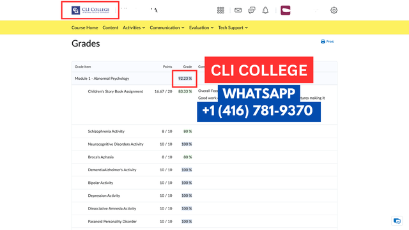Open the chat widget icon at bottom right

pyautogui.click(x=397, y=221)
